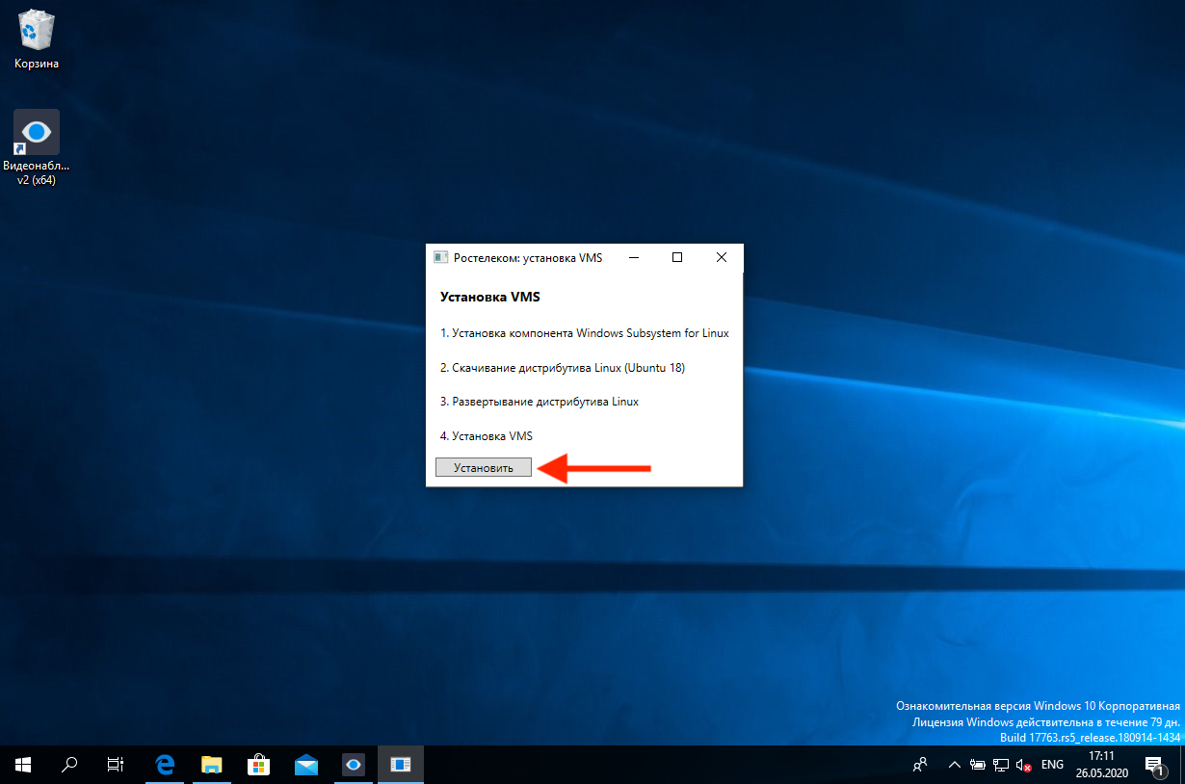
Task: Open the clock showing 17:11 26.05.2020
Action: [1101, 765]
